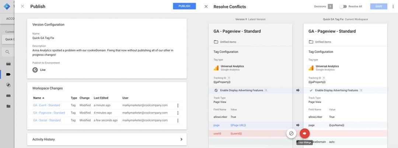Screen dimensions: 398x148
Task: Open the Variables brick icon in sidebar
Action: (8, 96)
